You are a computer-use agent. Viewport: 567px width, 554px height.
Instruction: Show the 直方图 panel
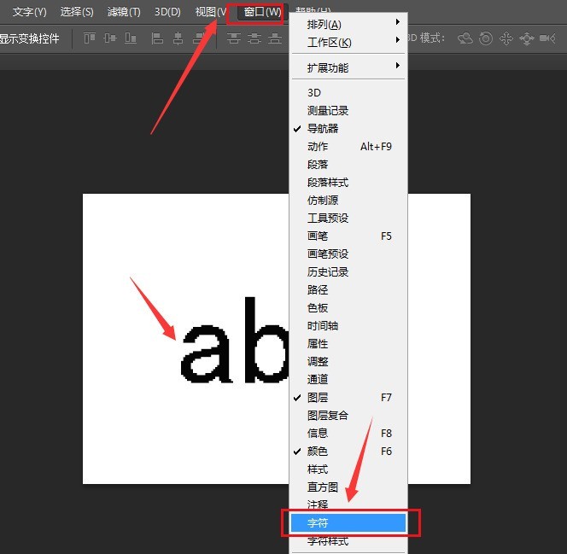(x=348, y=487)
